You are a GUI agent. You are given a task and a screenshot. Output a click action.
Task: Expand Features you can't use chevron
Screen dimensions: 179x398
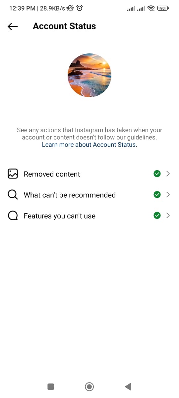[168, 216]
